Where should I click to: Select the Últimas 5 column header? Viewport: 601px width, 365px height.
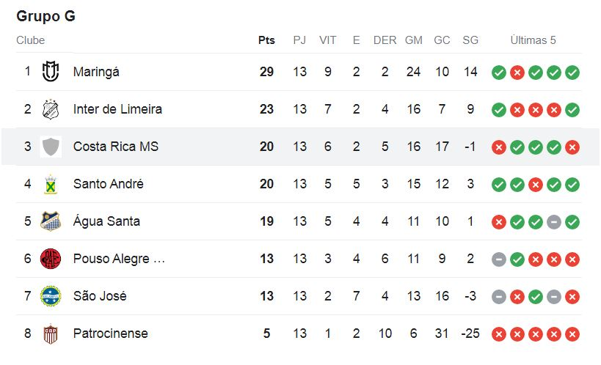click(533, 40)
